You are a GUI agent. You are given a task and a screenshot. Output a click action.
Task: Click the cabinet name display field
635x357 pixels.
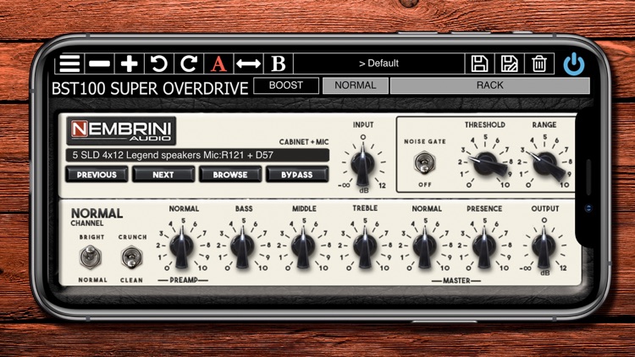(197, 155)
